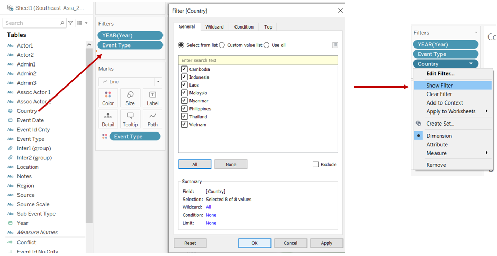Click the Event Type color legend pill
This screenshot has height=256, width=497.
134,136
